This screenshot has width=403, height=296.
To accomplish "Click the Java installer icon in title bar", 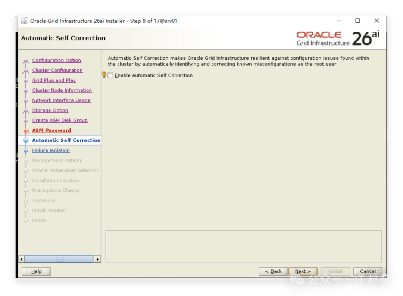I will [25, 21].
